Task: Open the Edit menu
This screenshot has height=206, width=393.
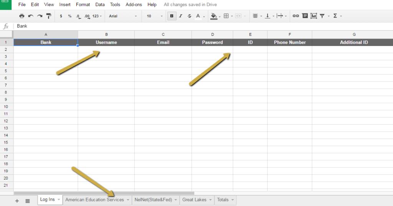Action: pos(35,5)
